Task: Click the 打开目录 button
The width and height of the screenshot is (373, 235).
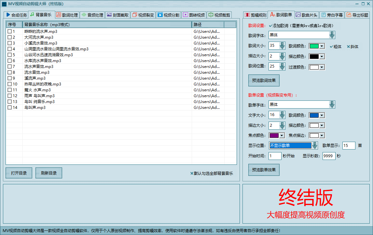Action: point(19,173)
